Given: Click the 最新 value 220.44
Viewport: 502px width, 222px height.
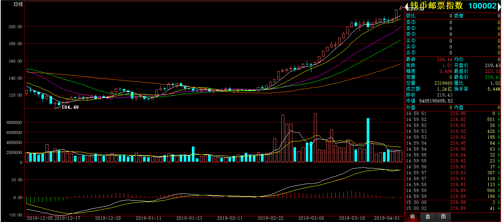Looking at the screenshot, I should pyautogui.click(x=444, y=59).
